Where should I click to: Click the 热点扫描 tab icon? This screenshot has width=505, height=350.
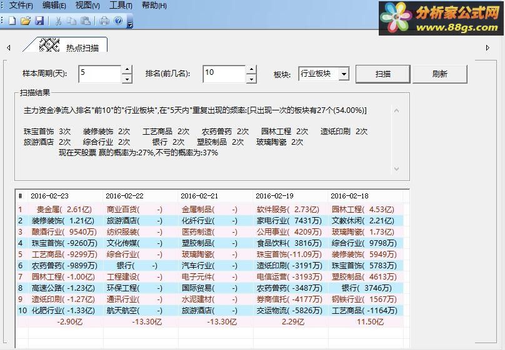(49, 45)
